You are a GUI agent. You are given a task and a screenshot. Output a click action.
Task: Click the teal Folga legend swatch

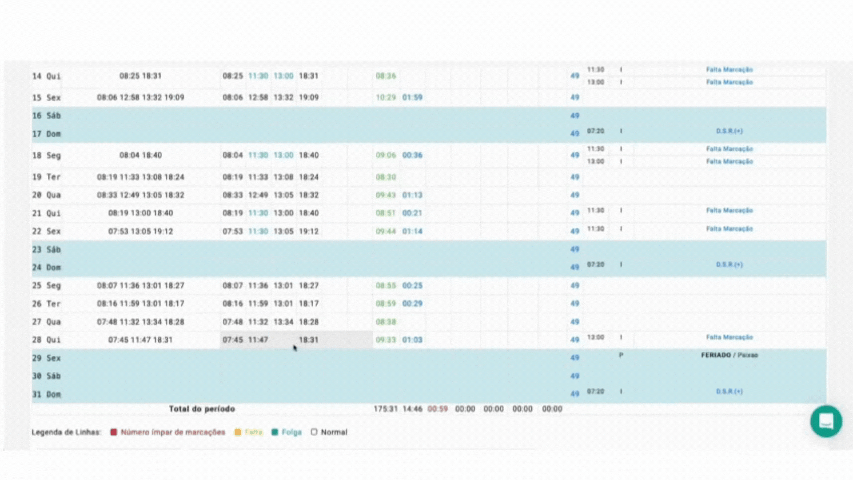pos(275,432)
